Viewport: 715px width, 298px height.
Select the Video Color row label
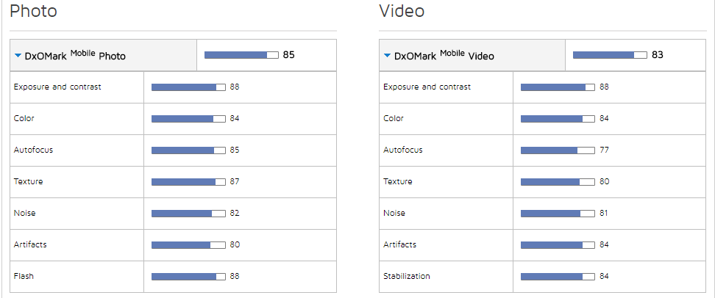pyautogui.click(x=394, y=118)
